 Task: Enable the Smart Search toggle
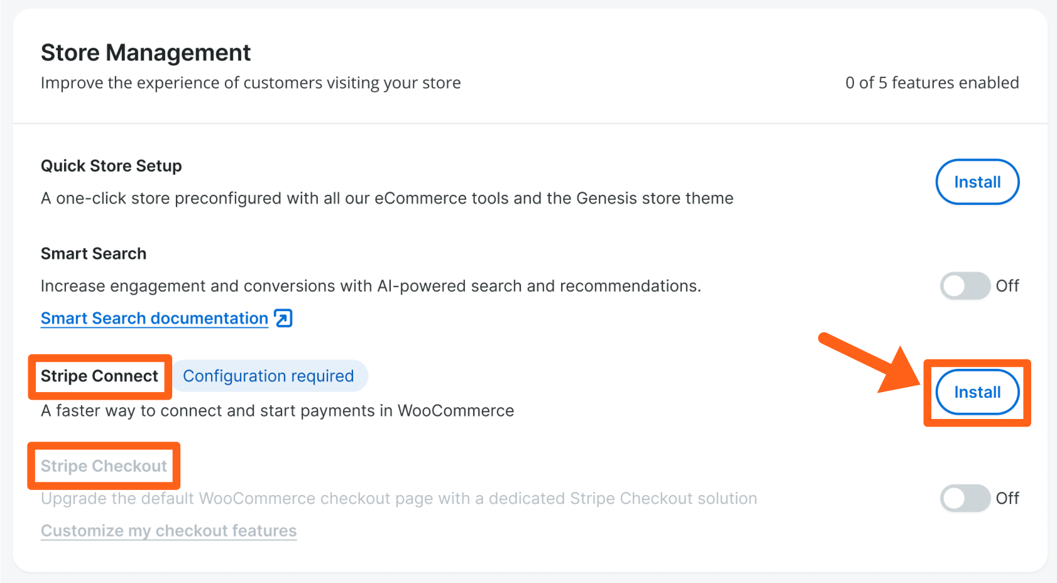(965, 286)
